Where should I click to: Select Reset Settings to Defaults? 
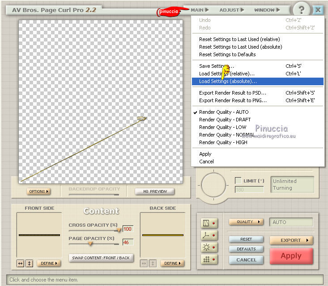[257, 54]
